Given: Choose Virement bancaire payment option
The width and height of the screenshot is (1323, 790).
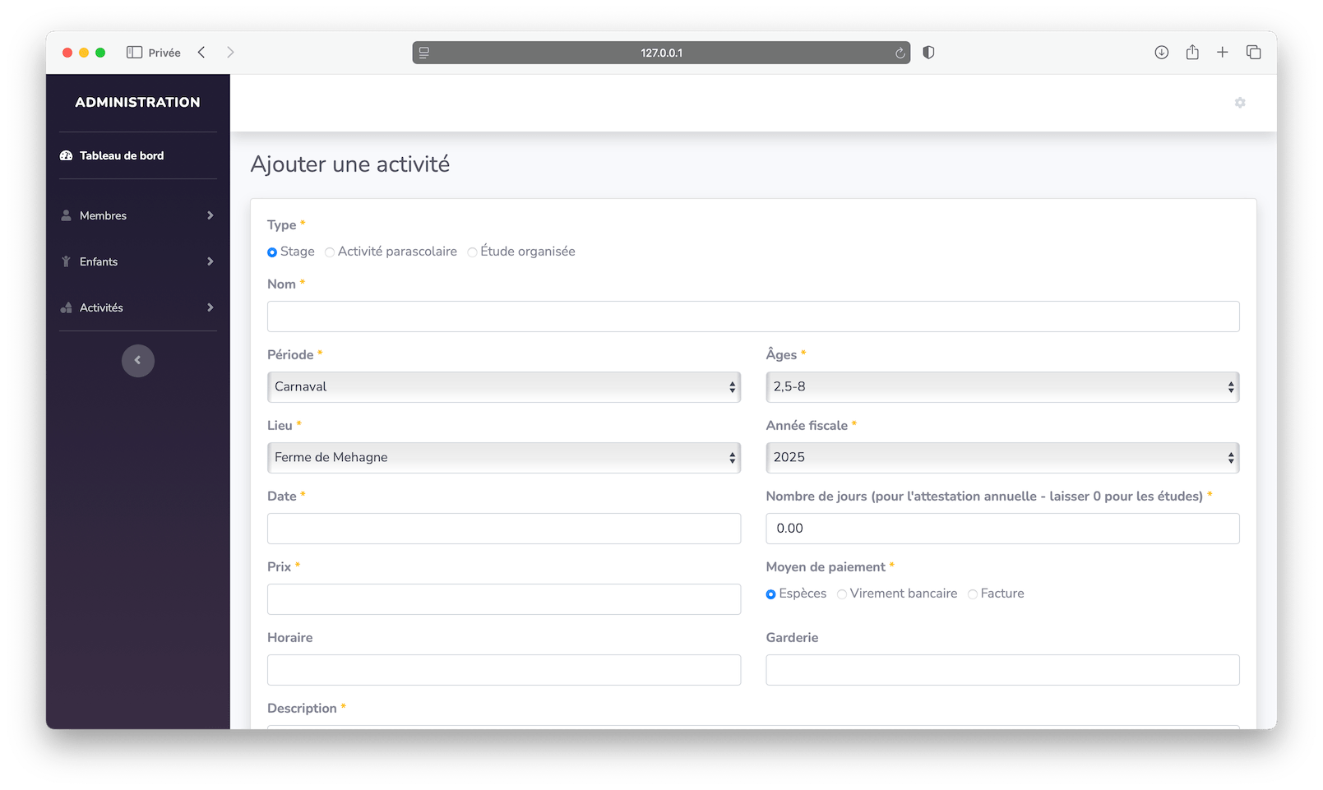Looking at the screenshot, I should tap(842, 594).
